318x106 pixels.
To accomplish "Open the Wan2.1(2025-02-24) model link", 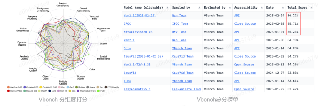I will click(x=140, y=16).
